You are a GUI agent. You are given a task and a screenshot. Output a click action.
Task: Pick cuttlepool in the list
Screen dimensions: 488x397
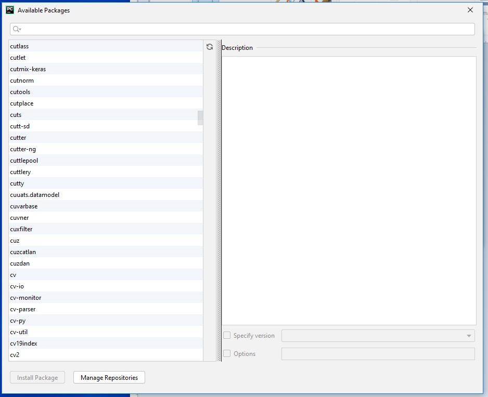(x=24, y=161)
